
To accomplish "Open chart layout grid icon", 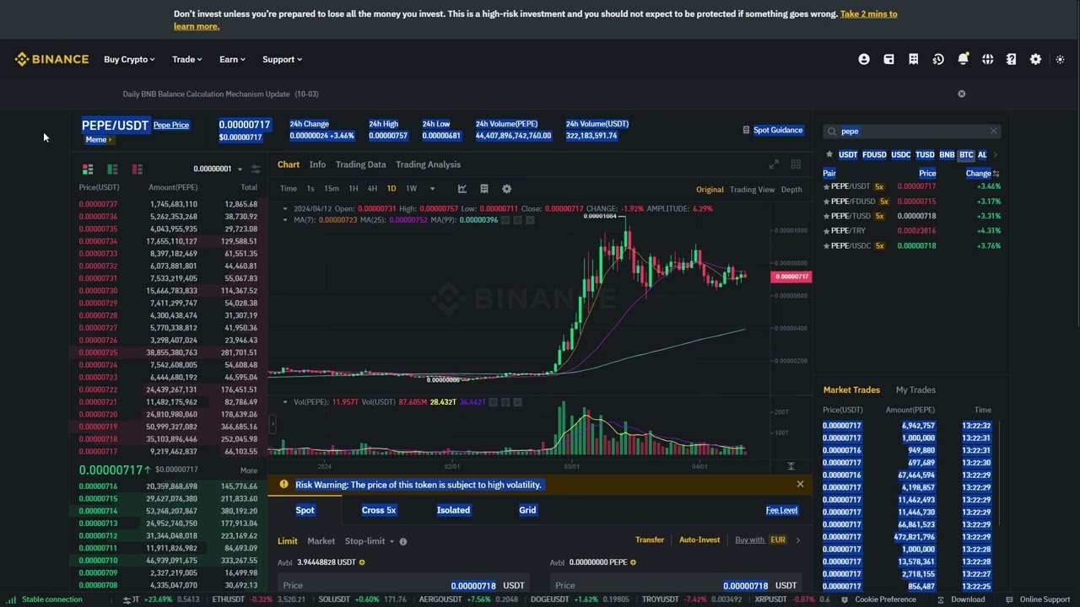I will point(484,189).
